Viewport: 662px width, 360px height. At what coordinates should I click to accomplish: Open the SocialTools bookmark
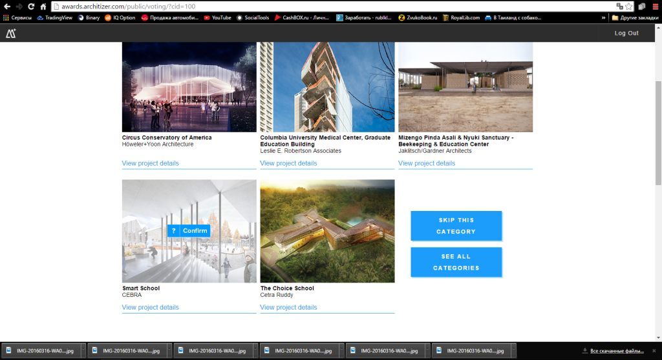click(x=253, y=17)
